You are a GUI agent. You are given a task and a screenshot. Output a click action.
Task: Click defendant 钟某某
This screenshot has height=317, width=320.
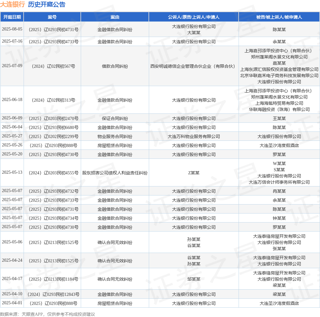pos(279,218)
